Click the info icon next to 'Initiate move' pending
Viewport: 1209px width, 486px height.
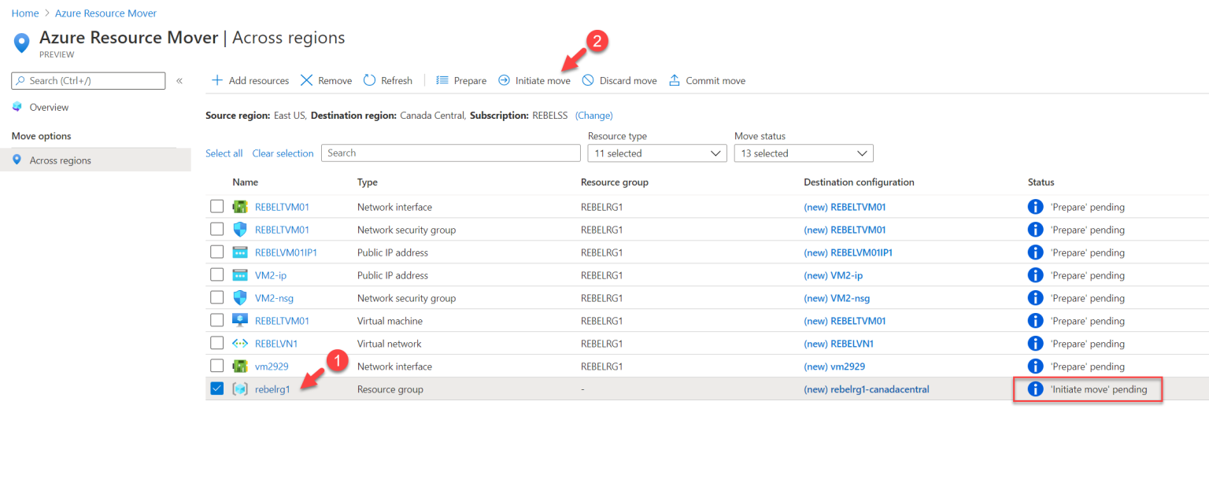click(x=1035, y=388)
